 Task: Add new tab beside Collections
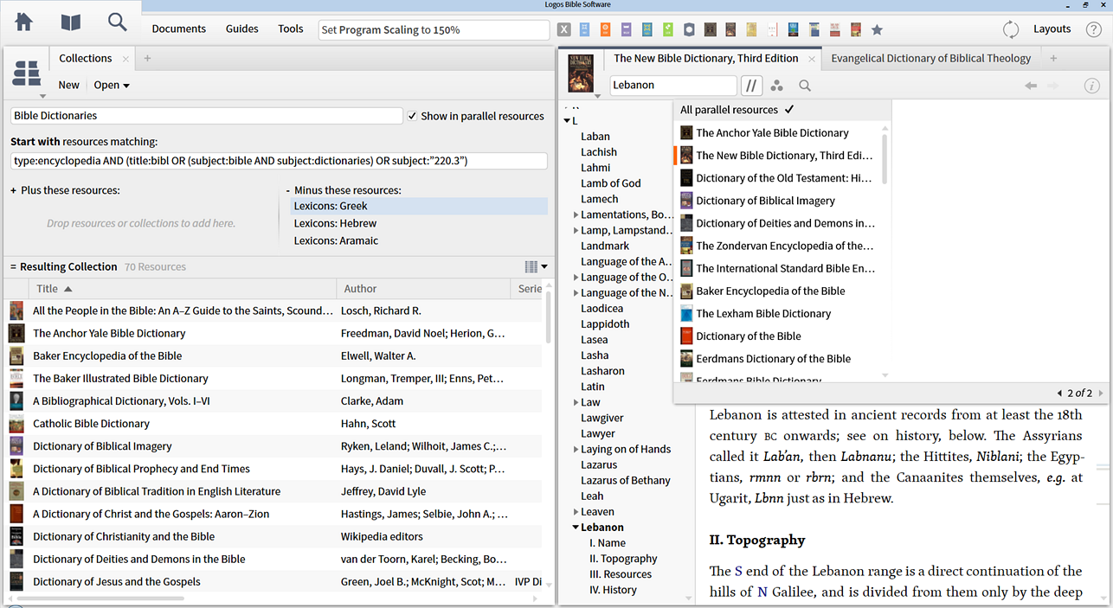coord(147,59)
